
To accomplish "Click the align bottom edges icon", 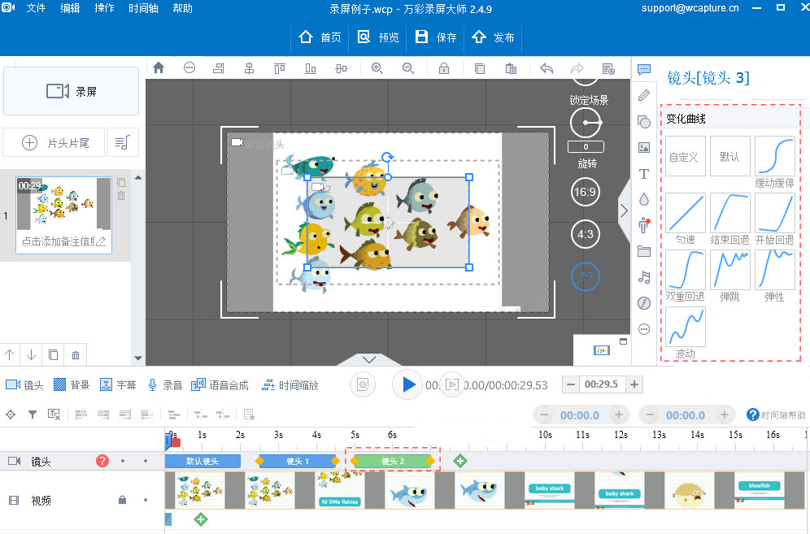I will click(311, 68).
